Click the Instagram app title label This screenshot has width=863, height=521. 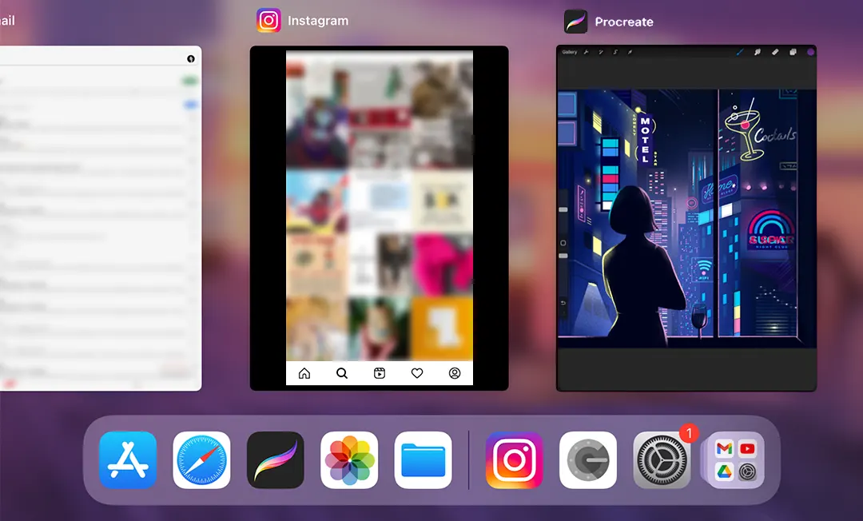[318, 21]
